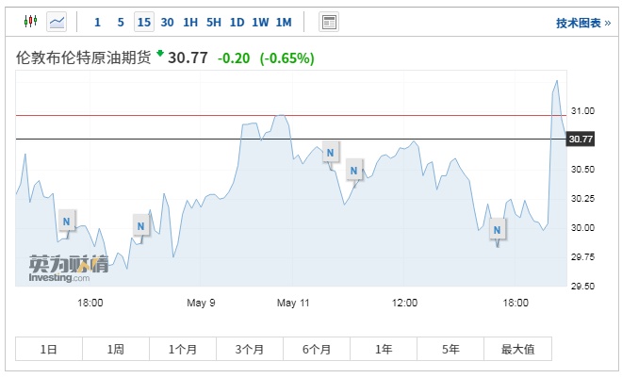
Task: Click the 伦敦布伦特原油期货 title
Action: pos(84,58)
